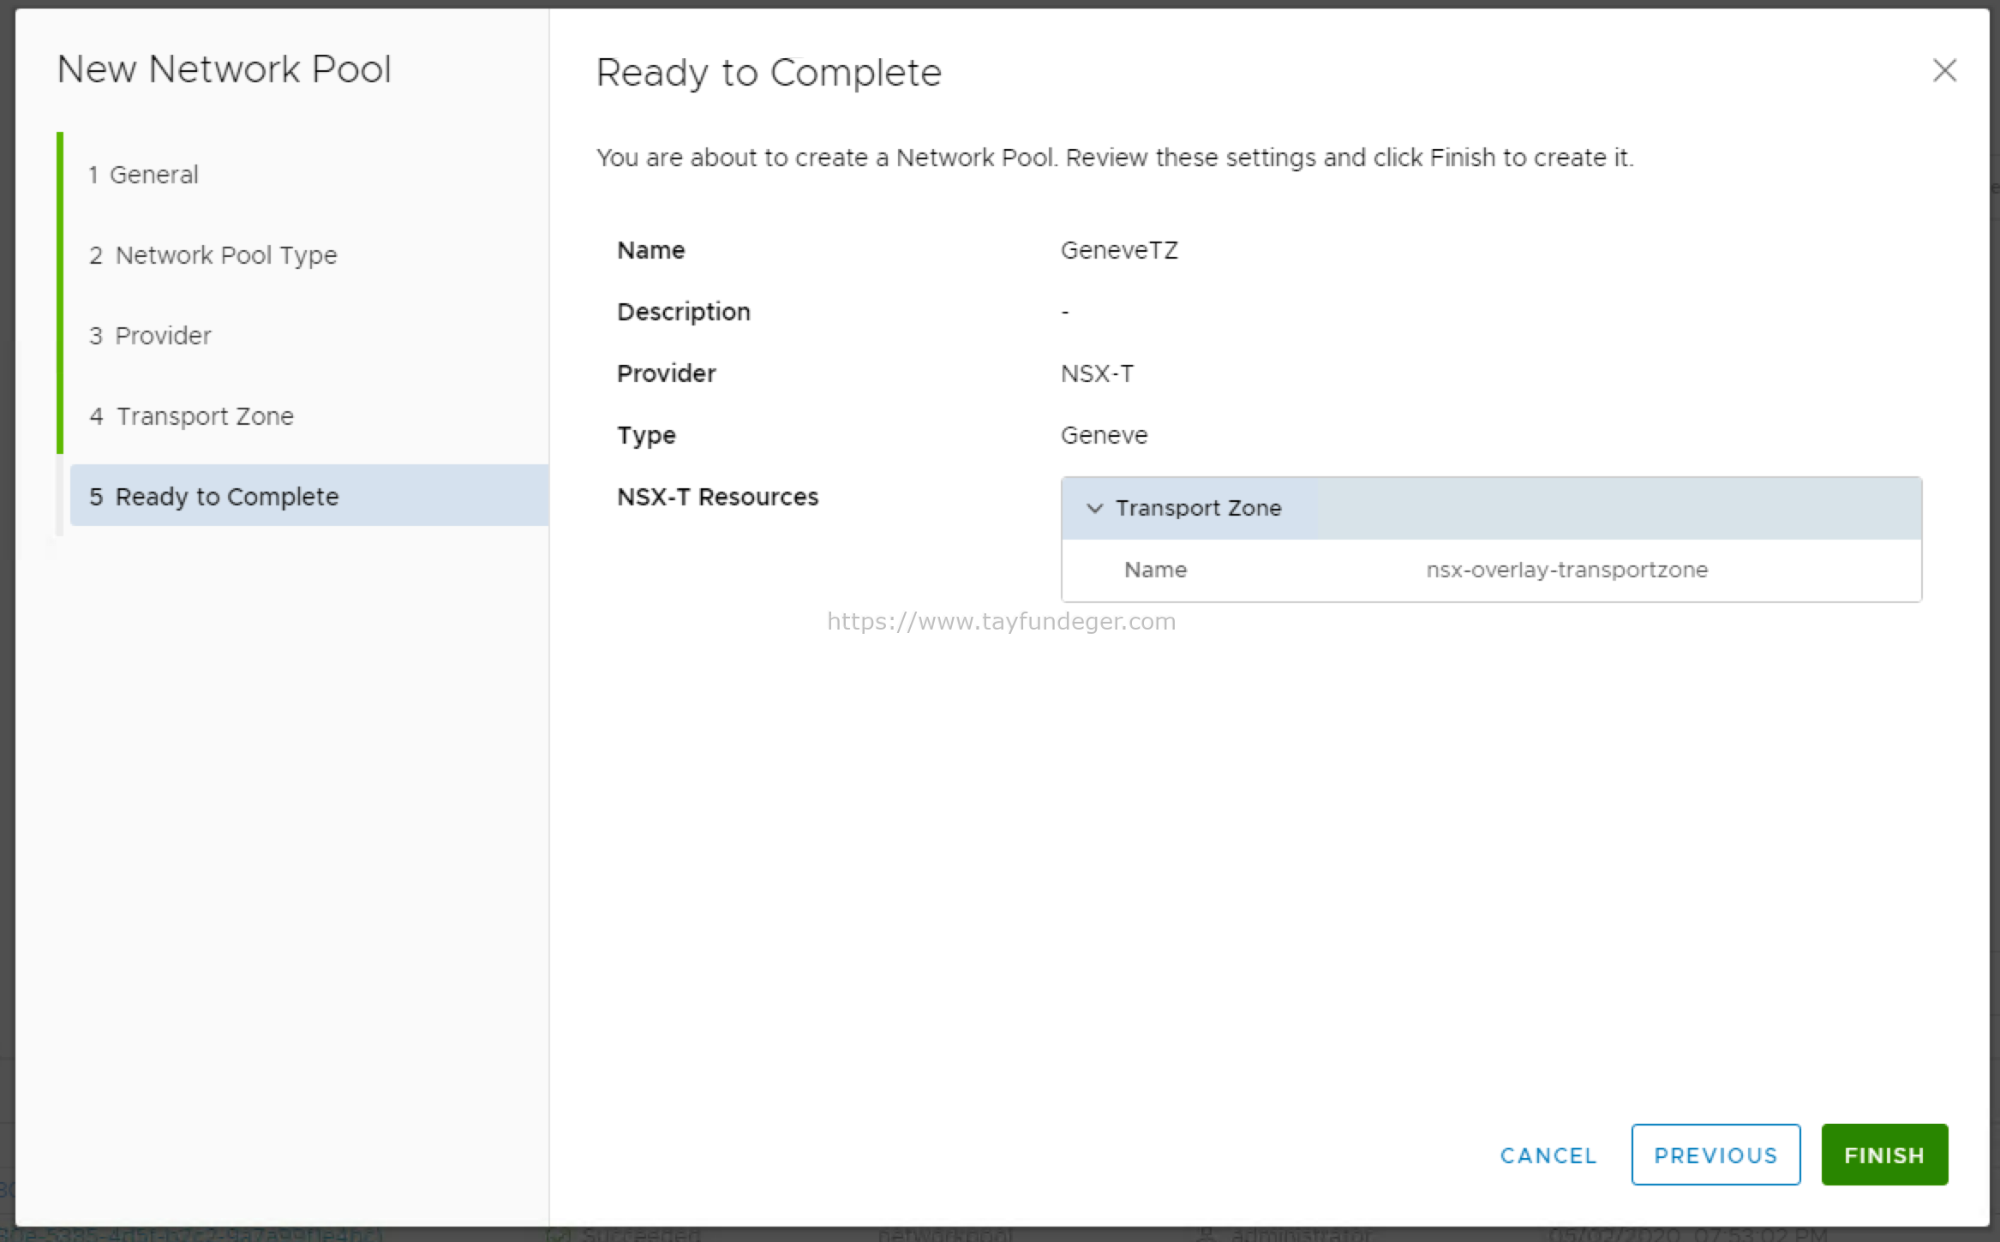Click the Type field label
Screen dimensions: 2000x1242
(x=646, y=435)
